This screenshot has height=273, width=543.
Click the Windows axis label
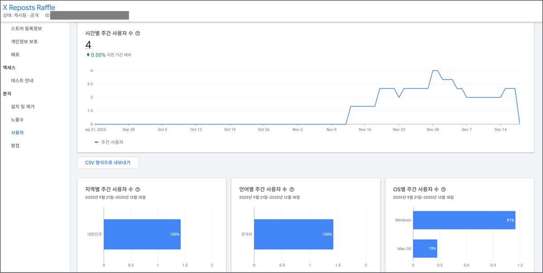(x=403, y=220)
